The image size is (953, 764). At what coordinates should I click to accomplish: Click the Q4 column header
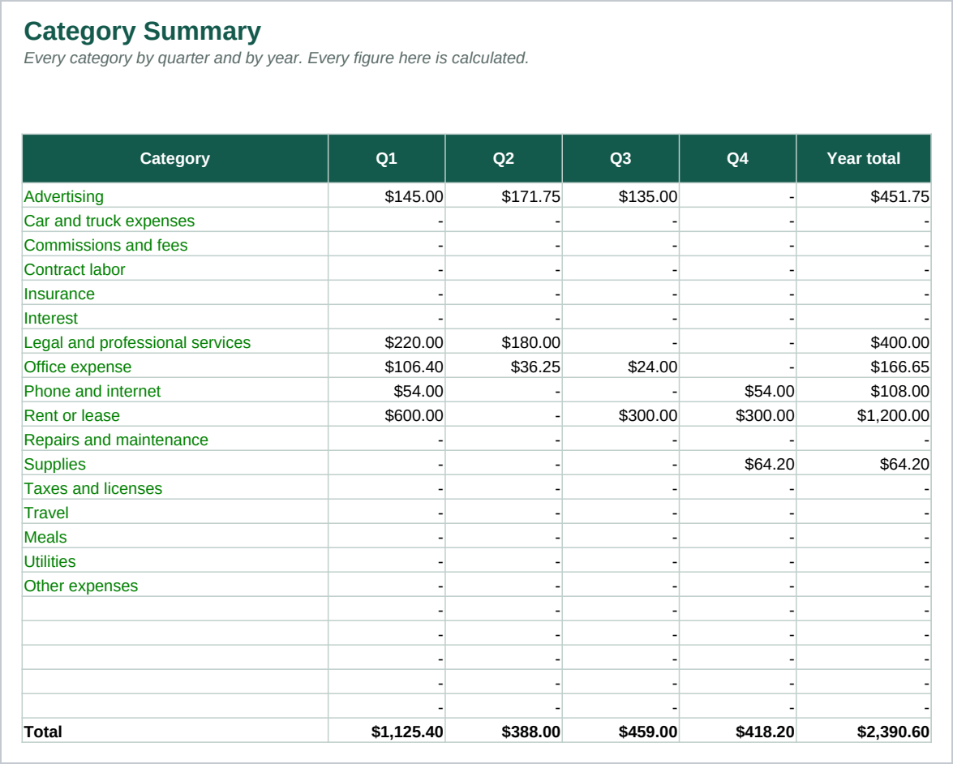click(738, 159)
